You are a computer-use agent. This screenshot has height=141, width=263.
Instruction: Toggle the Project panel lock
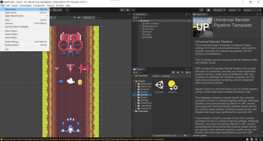[186, 69]
